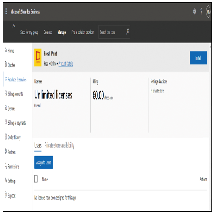Click the Name column header
This screenshot has height=214, width=214.
pos(45,179)
